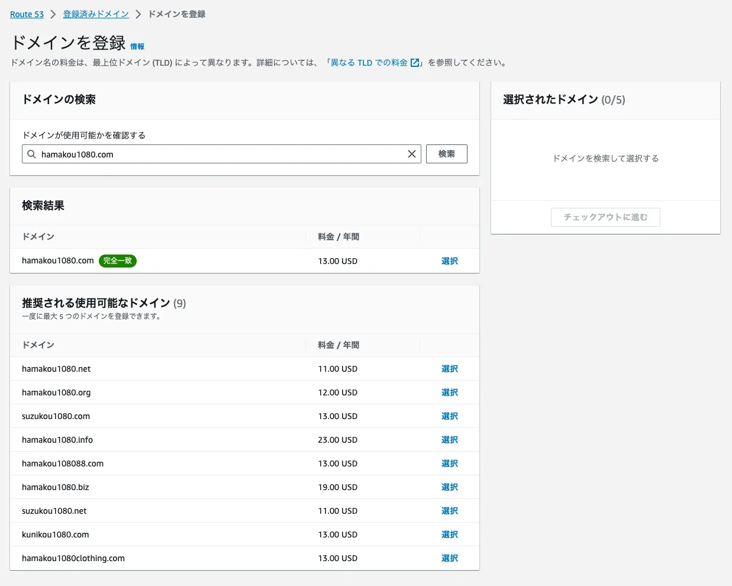Select hamakou1080.net domain
This screenshot has width=732, height=586.
(x=449, y=369)
